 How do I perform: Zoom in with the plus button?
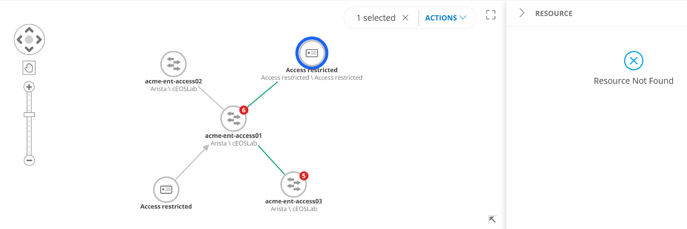point(29,87)
